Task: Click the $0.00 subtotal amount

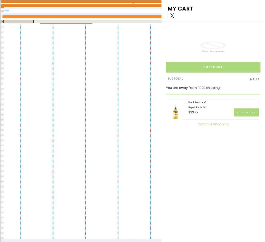Action: tap(254, 79)
